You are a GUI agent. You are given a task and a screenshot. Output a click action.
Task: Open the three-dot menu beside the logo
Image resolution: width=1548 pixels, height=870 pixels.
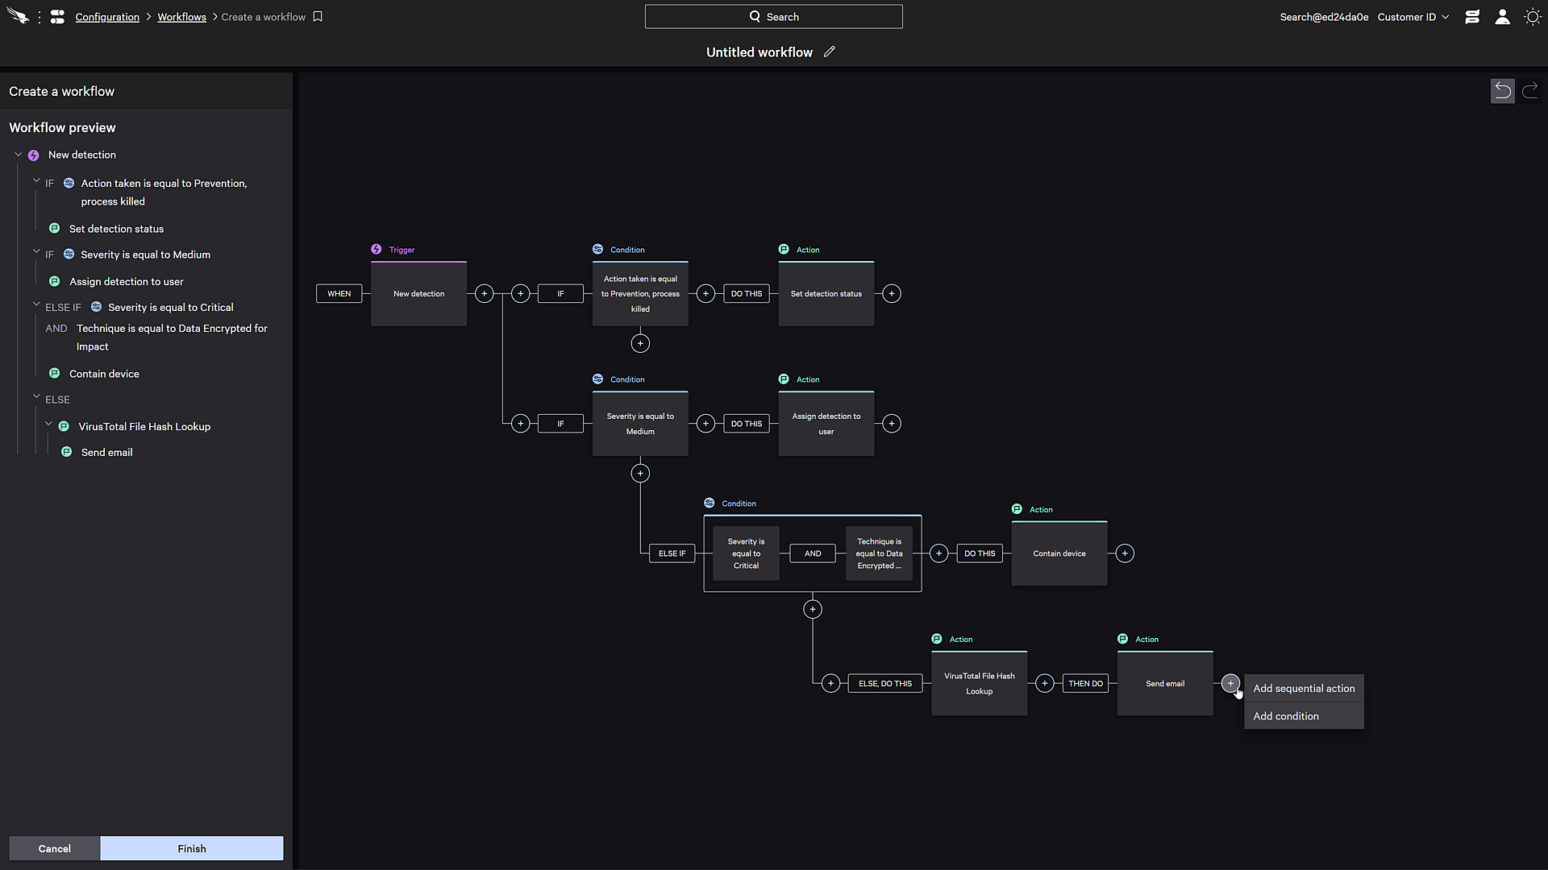point(40,17)
